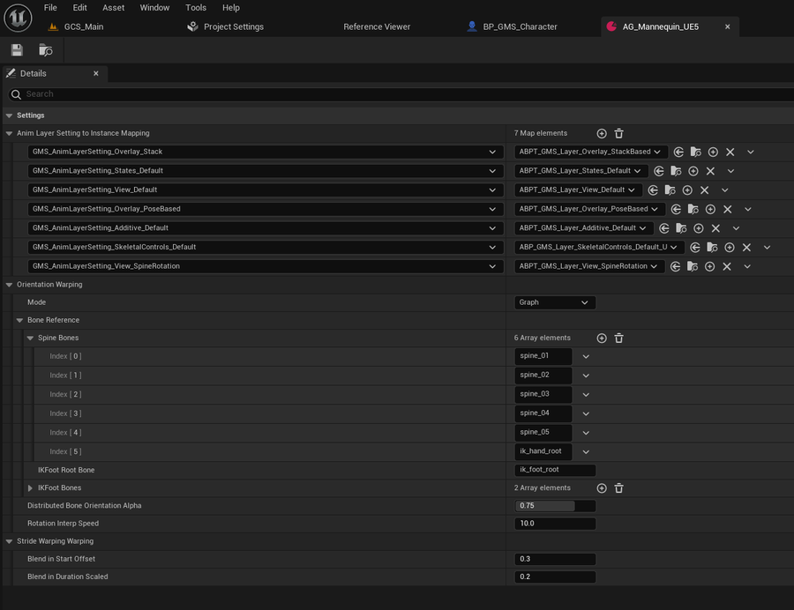The width and height of the screenshot is (794, 610).
Task: Browse to asset in Content Browser toolbar icon
Action: (x=46, y=49)
